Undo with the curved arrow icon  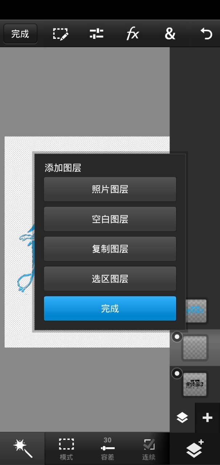click(x=206, y=34)
